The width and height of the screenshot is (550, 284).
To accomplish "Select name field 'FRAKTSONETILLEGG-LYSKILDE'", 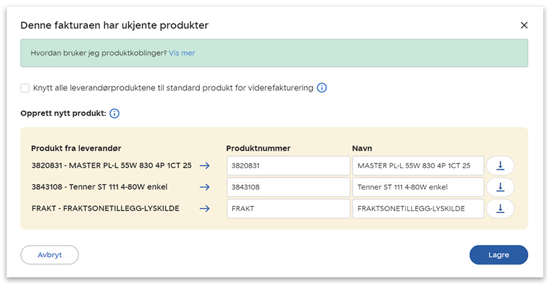I will 417,208.
